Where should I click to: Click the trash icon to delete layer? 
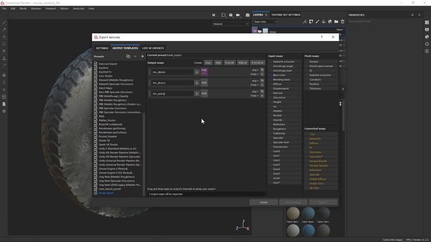pyautogui.click(x=343, y=22)
